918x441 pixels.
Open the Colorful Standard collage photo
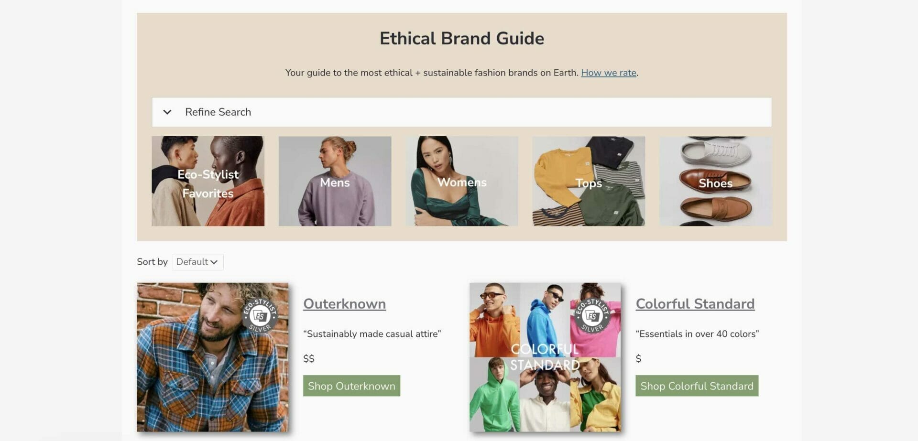pos(545,357)
